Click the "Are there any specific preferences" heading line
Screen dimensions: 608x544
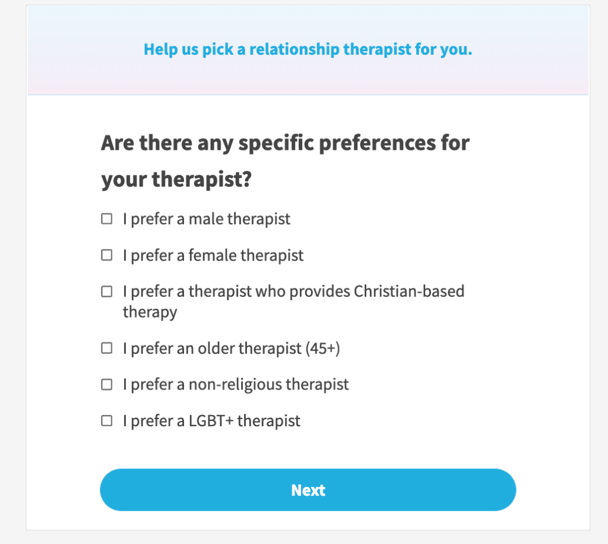[285, 143]
